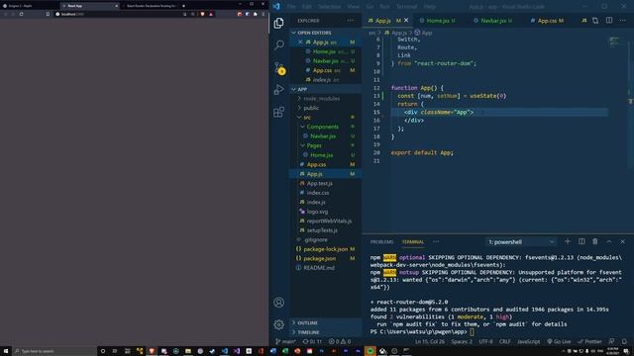Collapse the Pages folder
Screen dimensions: 634x356
click(x=314, y=145)
